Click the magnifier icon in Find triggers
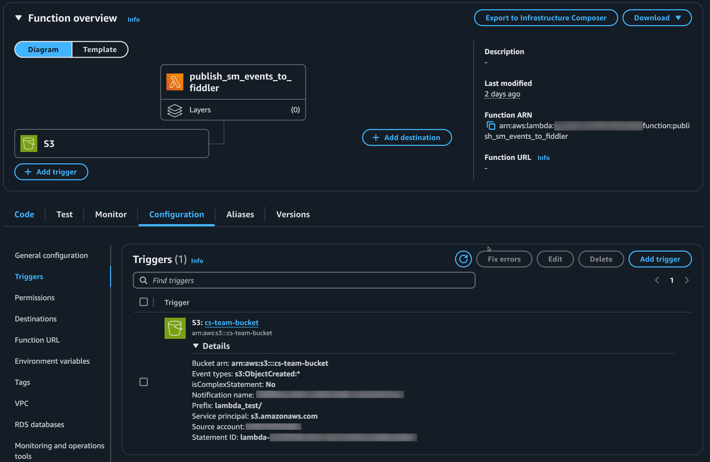 [x=143, y=280]
